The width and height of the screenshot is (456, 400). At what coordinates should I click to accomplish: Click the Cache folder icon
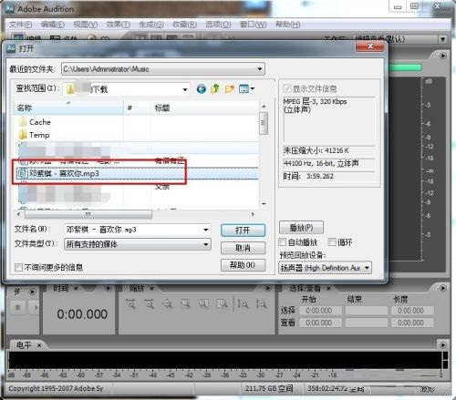click(23, 122)
